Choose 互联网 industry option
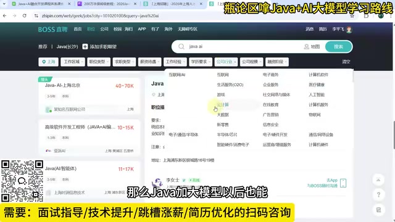Viewport: 395px width, 222px height. coord(223,75)
